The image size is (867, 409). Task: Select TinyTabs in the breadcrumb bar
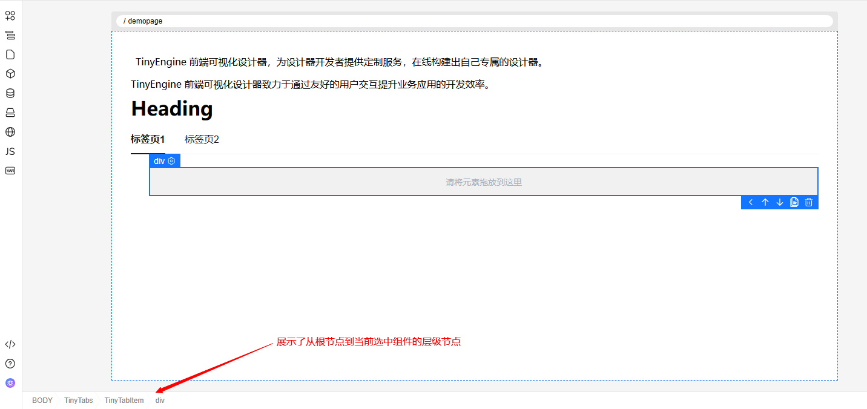point(79,401)
